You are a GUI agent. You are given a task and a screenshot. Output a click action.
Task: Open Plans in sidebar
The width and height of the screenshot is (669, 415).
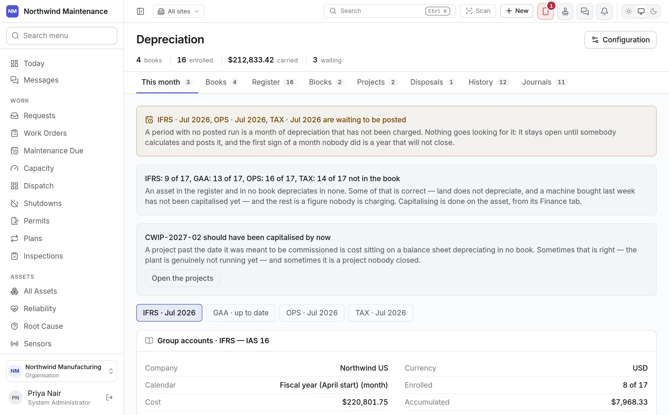(x=62, y=238)
